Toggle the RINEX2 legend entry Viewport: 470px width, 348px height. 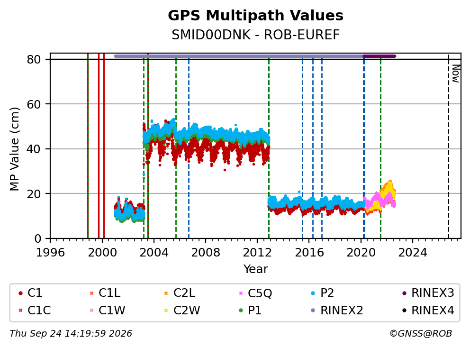pyautogui.click(x=337, y=311)
